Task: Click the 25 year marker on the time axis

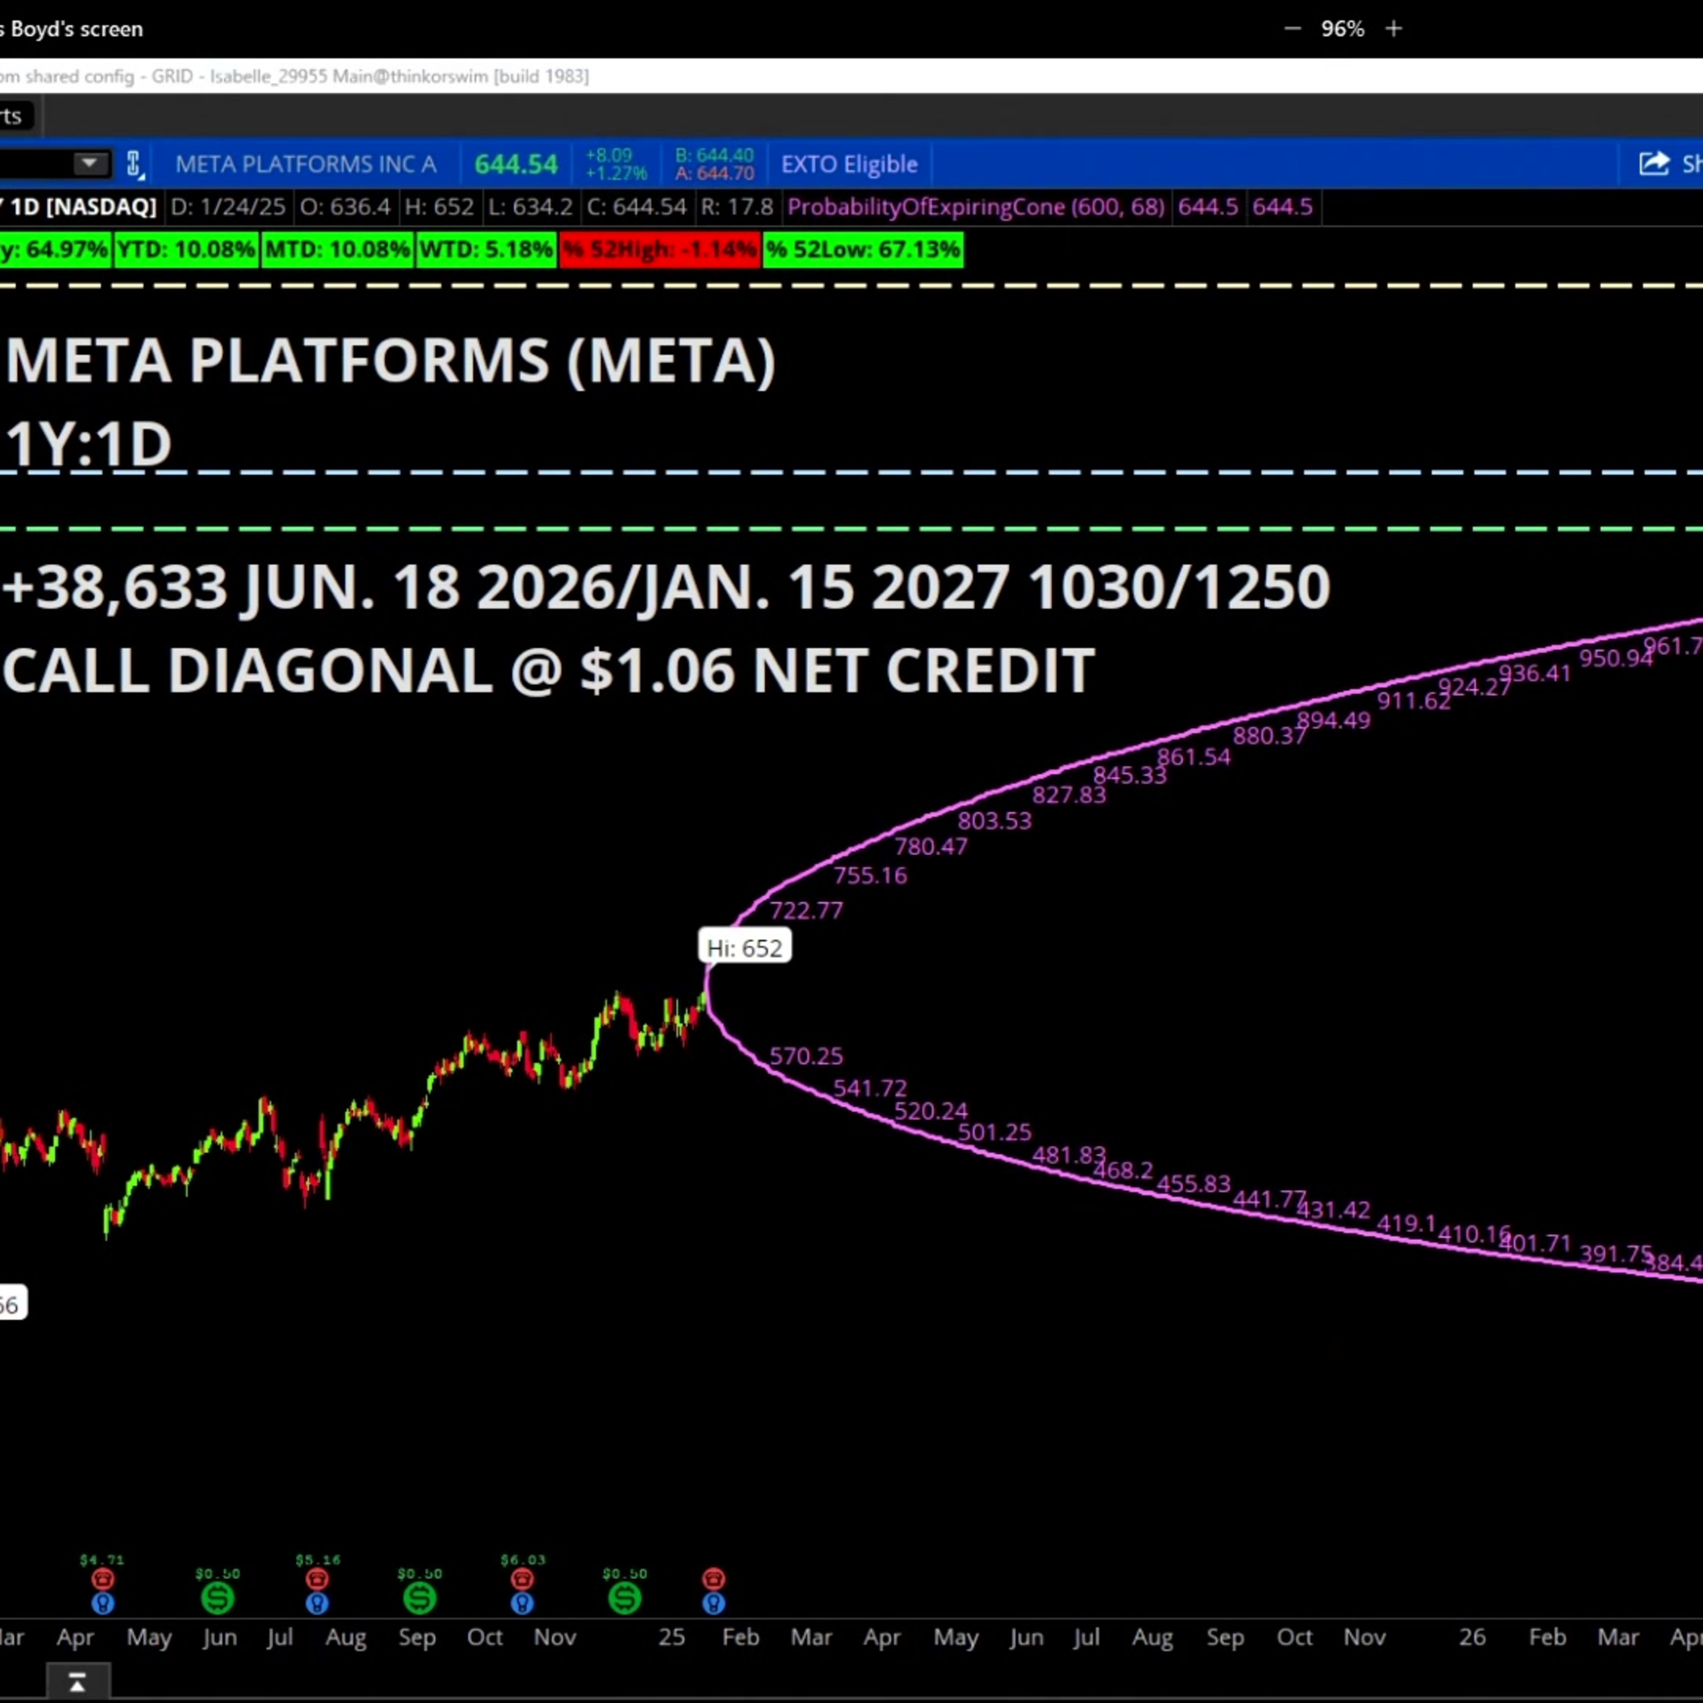Action: 672,1638
